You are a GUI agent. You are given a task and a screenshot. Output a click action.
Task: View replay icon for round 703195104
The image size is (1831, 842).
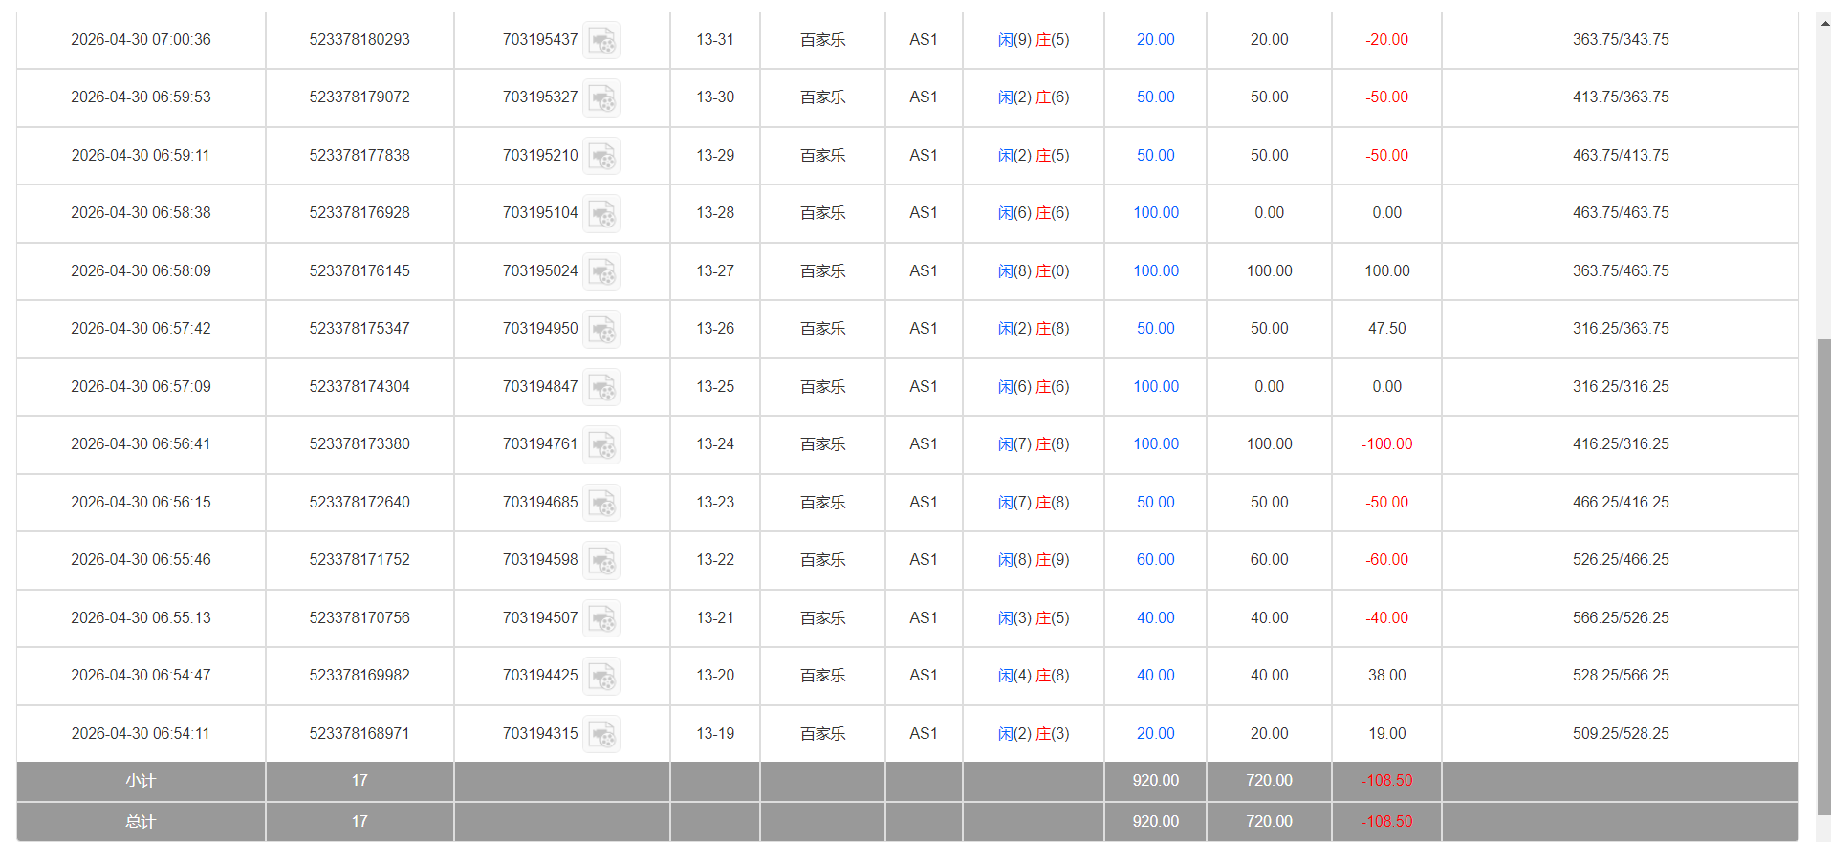tap(601, 214)
